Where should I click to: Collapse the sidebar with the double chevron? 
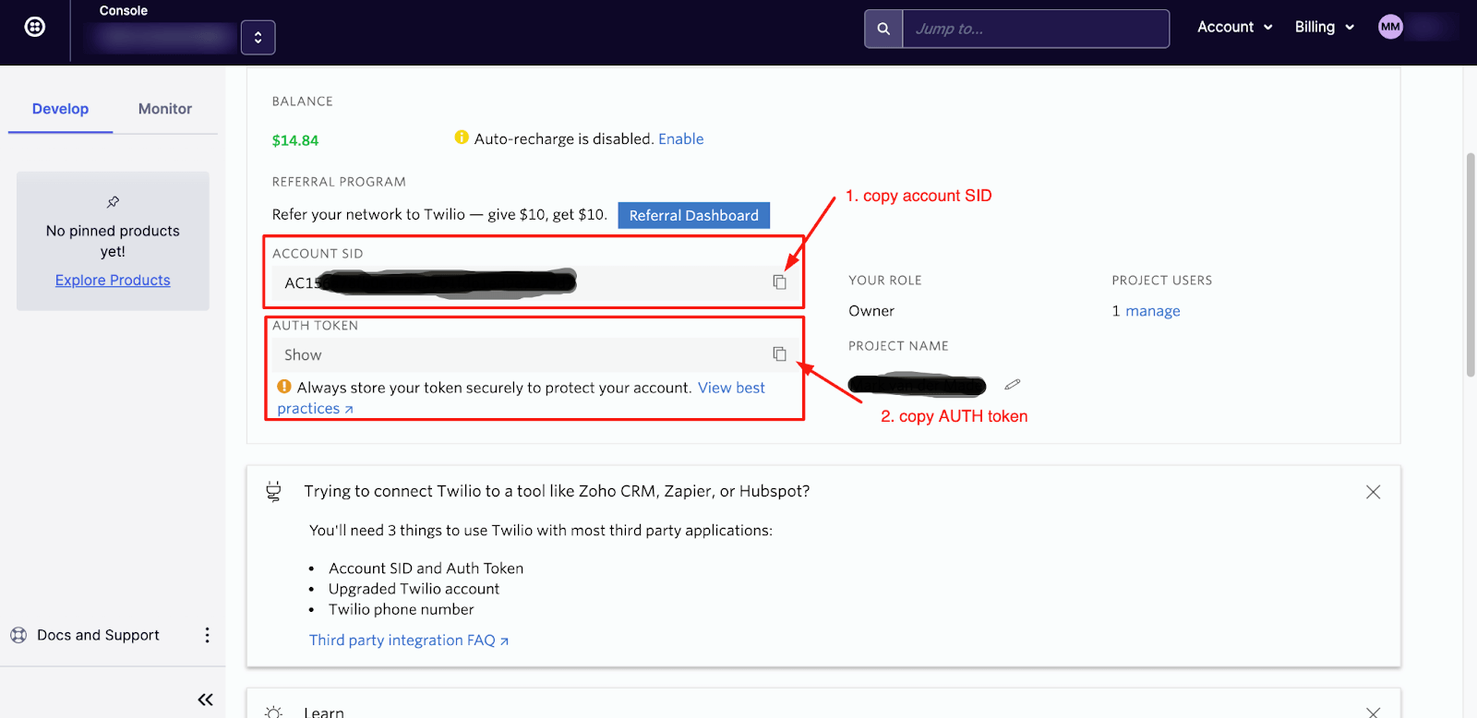tap(205, 700)
